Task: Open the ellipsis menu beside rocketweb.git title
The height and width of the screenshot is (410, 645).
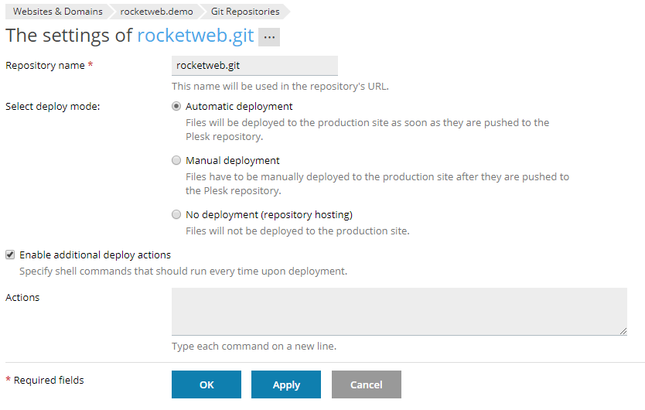Action: 269,37
